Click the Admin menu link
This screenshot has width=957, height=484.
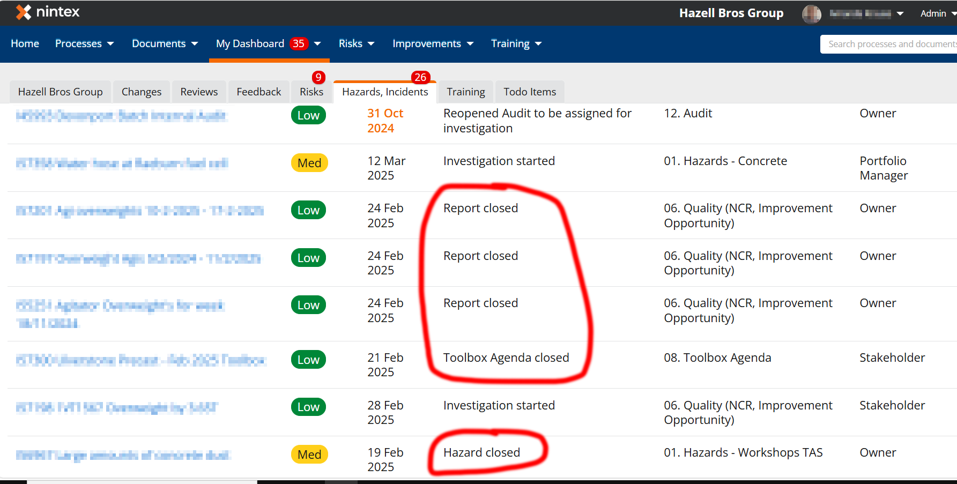tap(933, 14)
